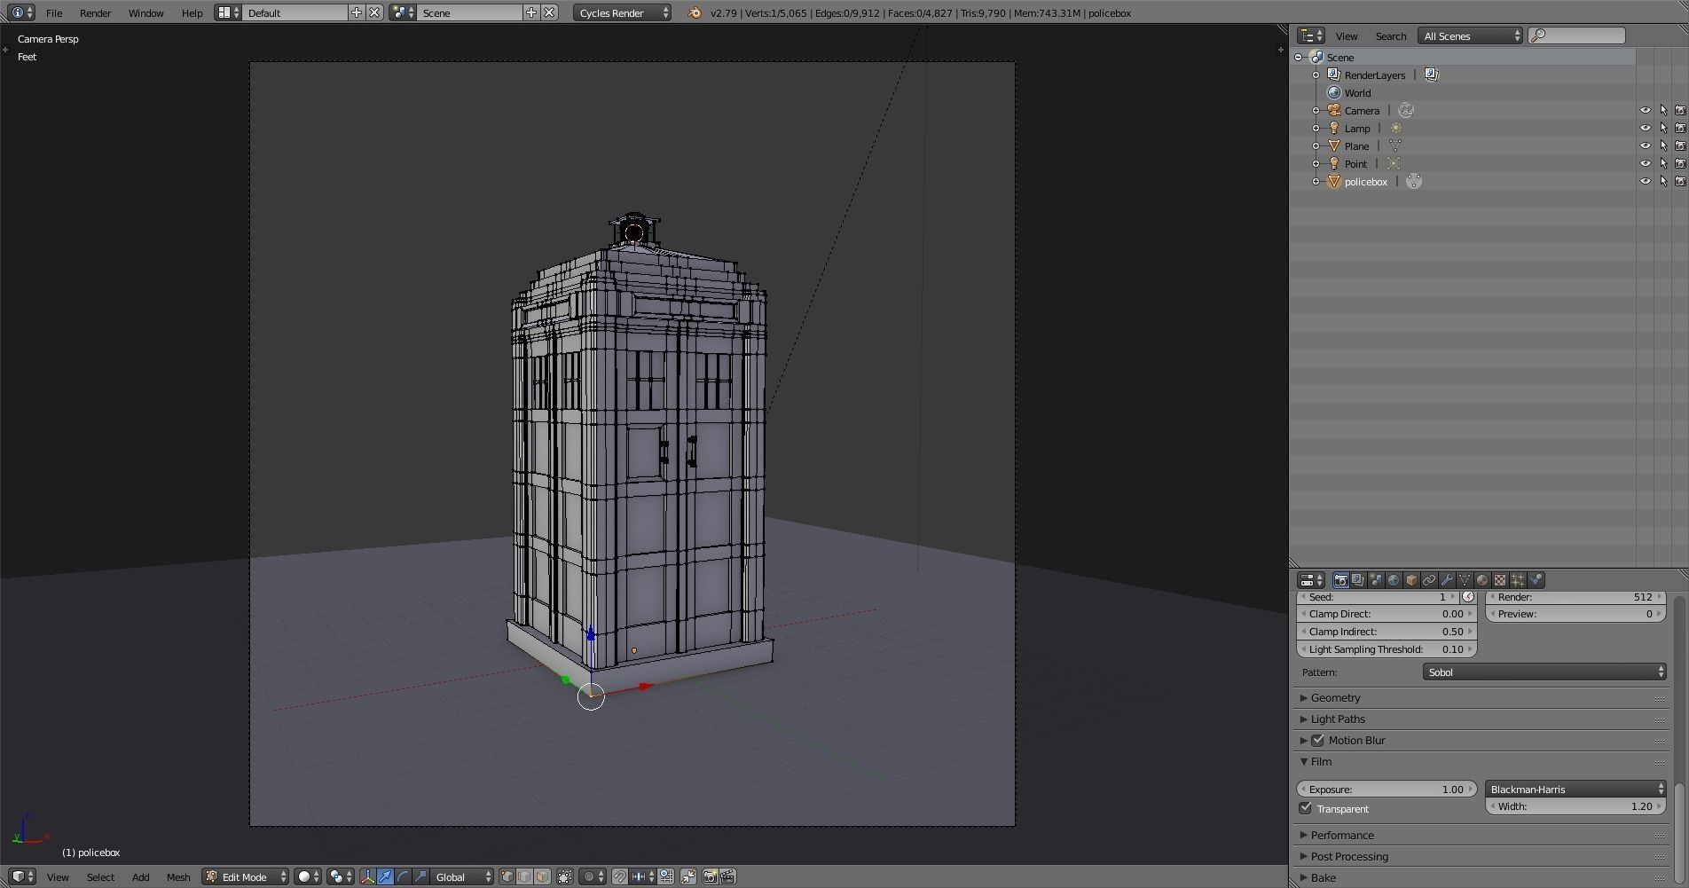Screen dimensions: 1689x888
Task: Click the OpenGL render animation clapper icon
Action: pos(727,876)
